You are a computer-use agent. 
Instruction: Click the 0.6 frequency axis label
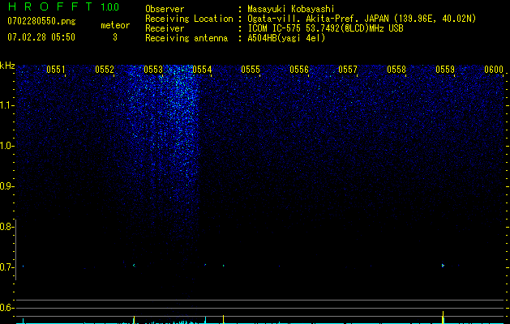[x=6, y=308]
